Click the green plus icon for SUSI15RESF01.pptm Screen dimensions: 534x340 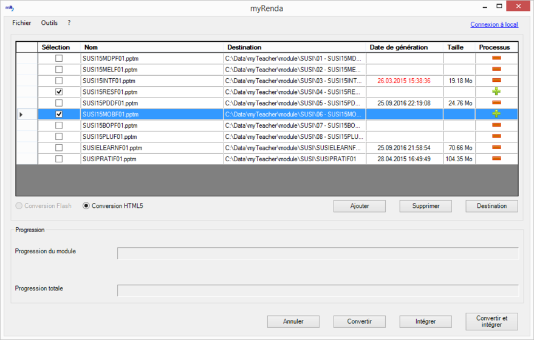point(496,92)
